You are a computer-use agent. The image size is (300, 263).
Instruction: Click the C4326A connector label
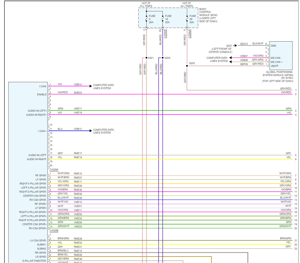point(54,169)
